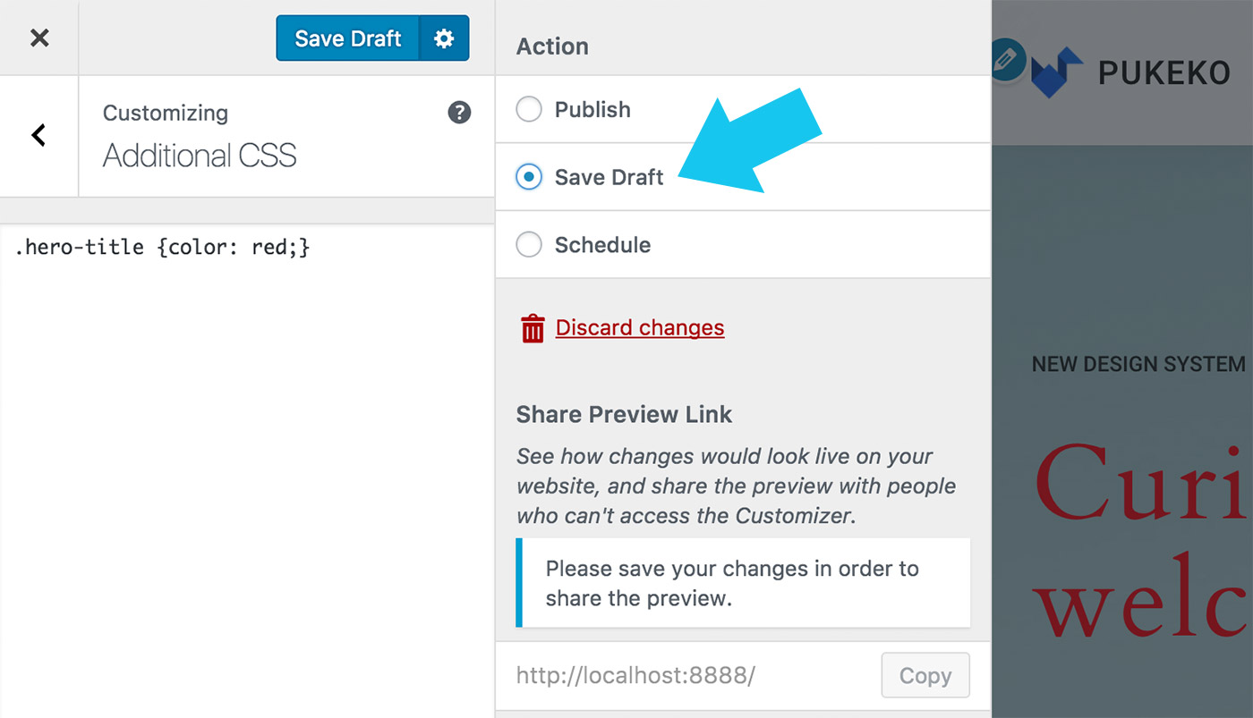Select the Schedule radio option
This screenshot has width=1253, height=718.
coord(529,245)
